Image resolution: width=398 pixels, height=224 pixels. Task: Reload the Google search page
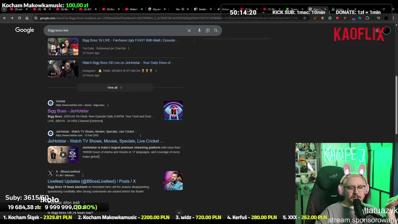point(19,18)
